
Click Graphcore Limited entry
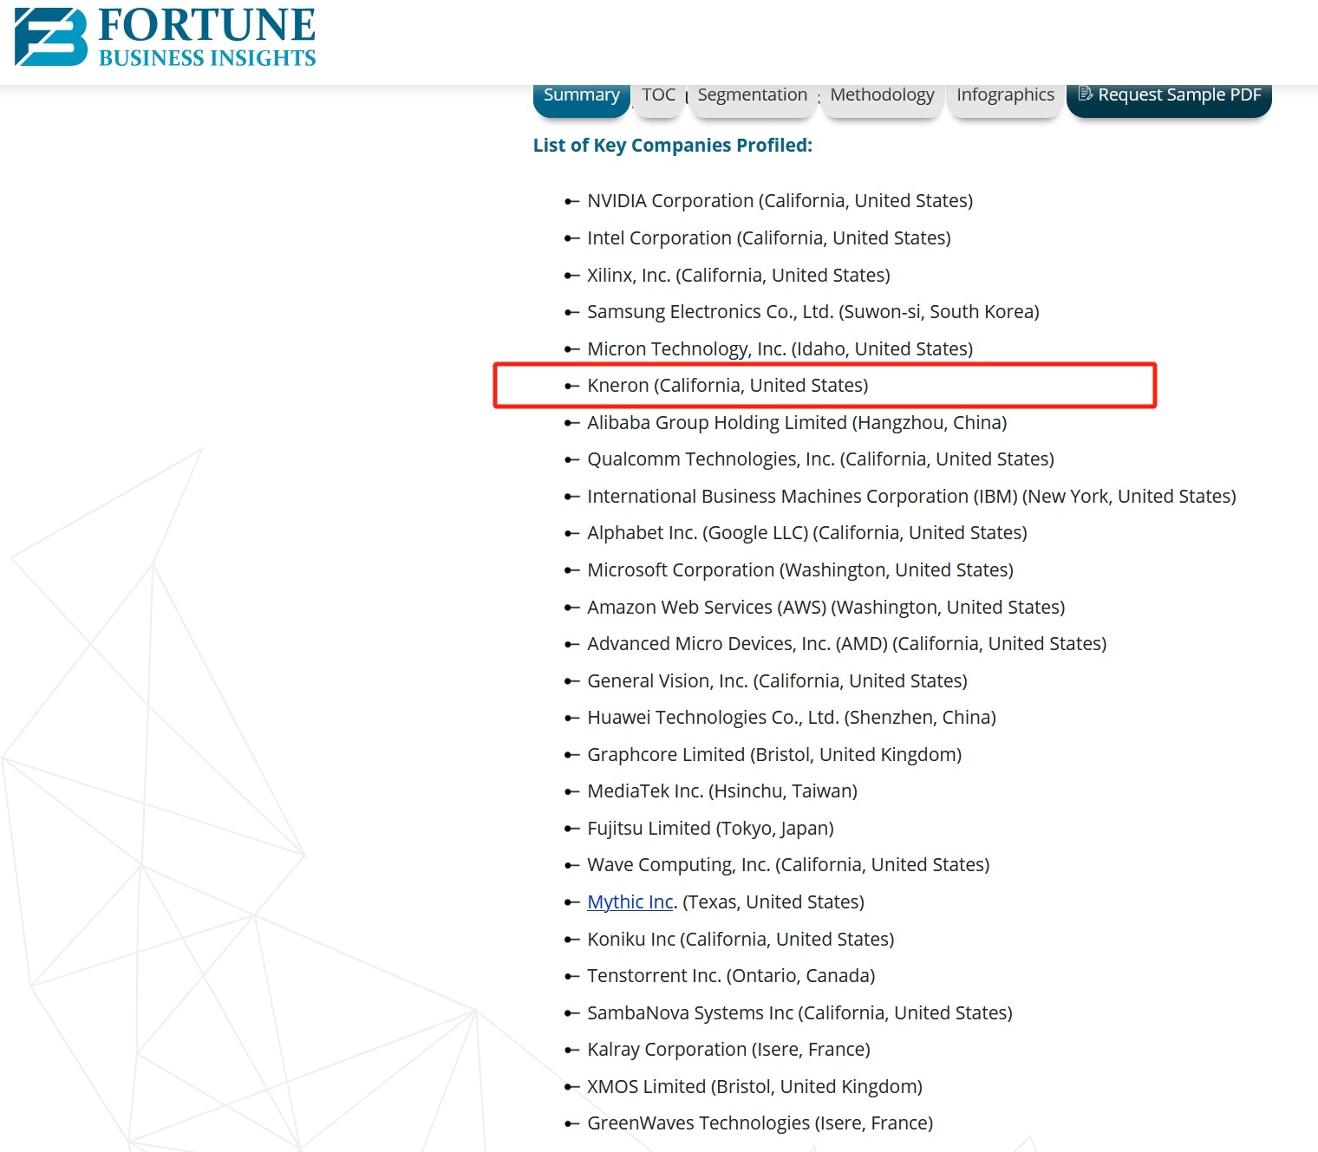pos(774,755)
